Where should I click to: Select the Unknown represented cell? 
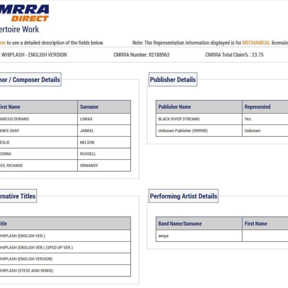265,131
